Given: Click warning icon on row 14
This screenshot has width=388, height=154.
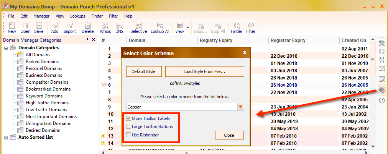Looking at the screenshot, I should [x=103, y=143].
